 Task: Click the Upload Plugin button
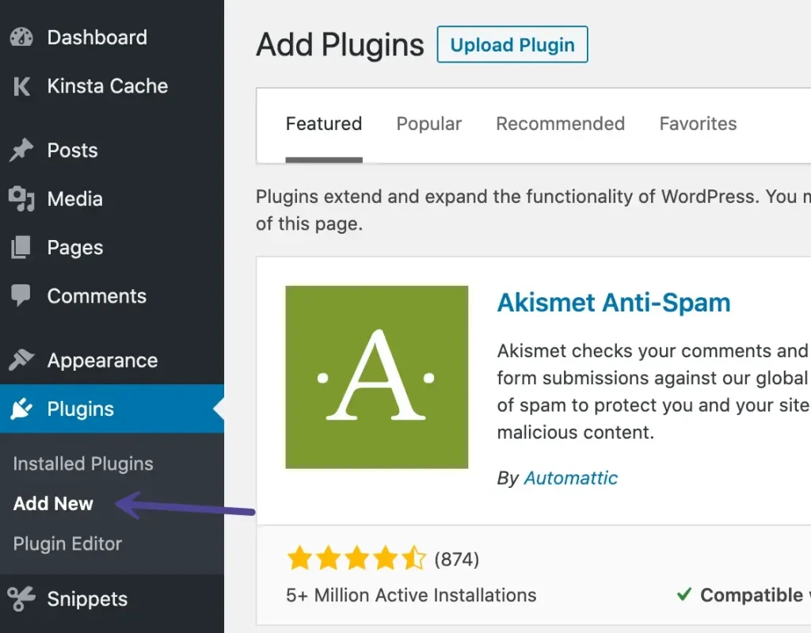(x=512, y=44)
